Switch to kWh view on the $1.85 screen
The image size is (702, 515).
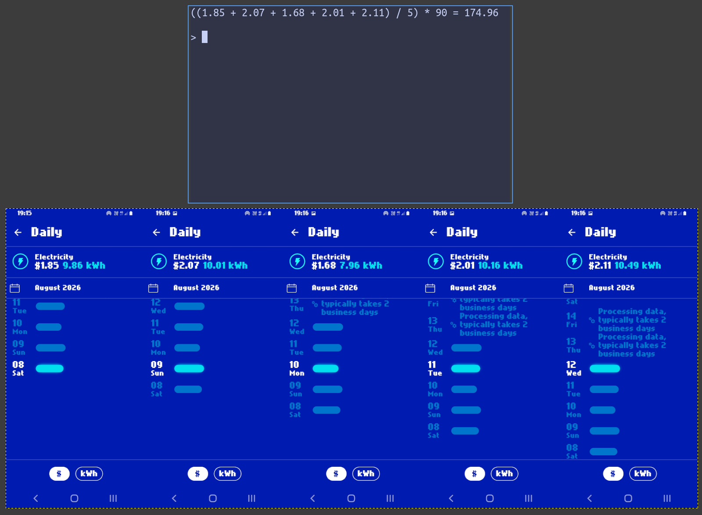tap(89, 474)
